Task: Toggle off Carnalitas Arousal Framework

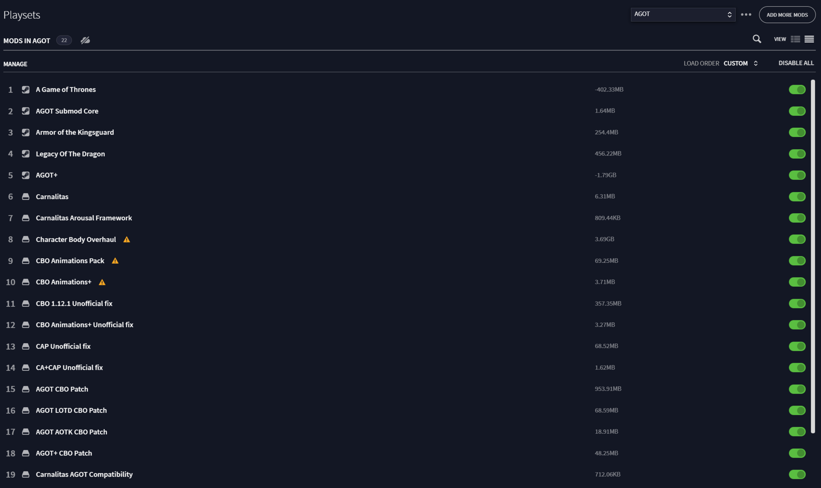Action: (797, 218)
